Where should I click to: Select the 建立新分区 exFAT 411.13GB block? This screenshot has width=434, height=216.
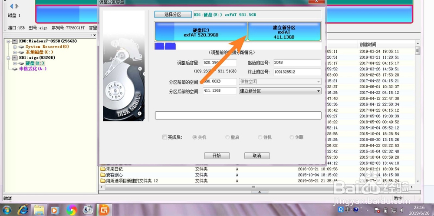pos(284,32)
